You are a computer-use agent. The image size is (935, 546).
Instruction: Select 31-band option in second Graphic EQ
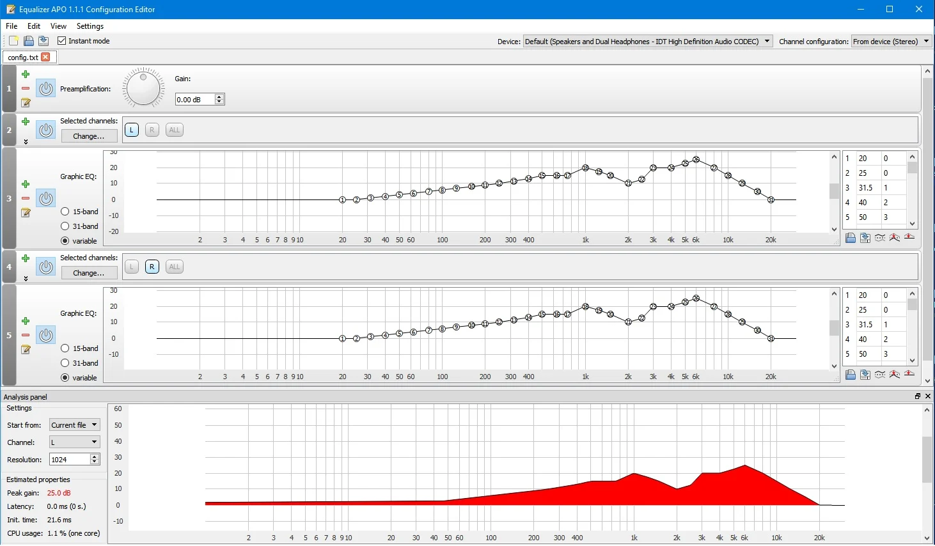[65, 363]
